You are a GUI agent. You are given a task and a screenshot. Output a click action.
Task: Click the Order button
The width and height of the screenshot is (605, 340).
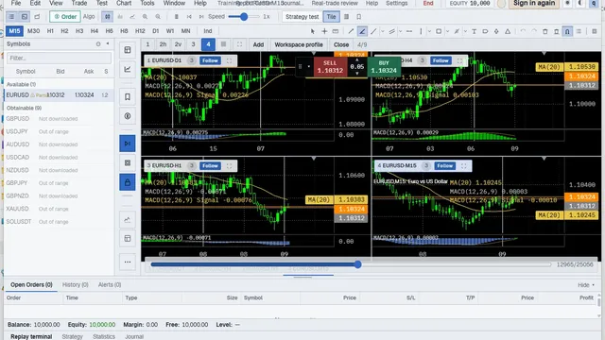(65, 17)
